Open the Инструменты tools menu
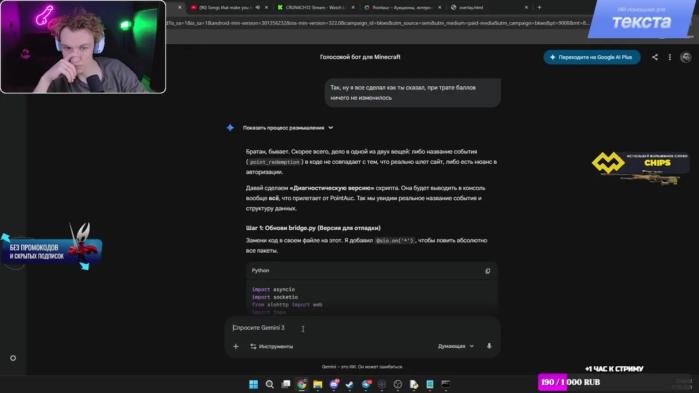The height and width of the screenshot is (393, 699). (271, 346)
